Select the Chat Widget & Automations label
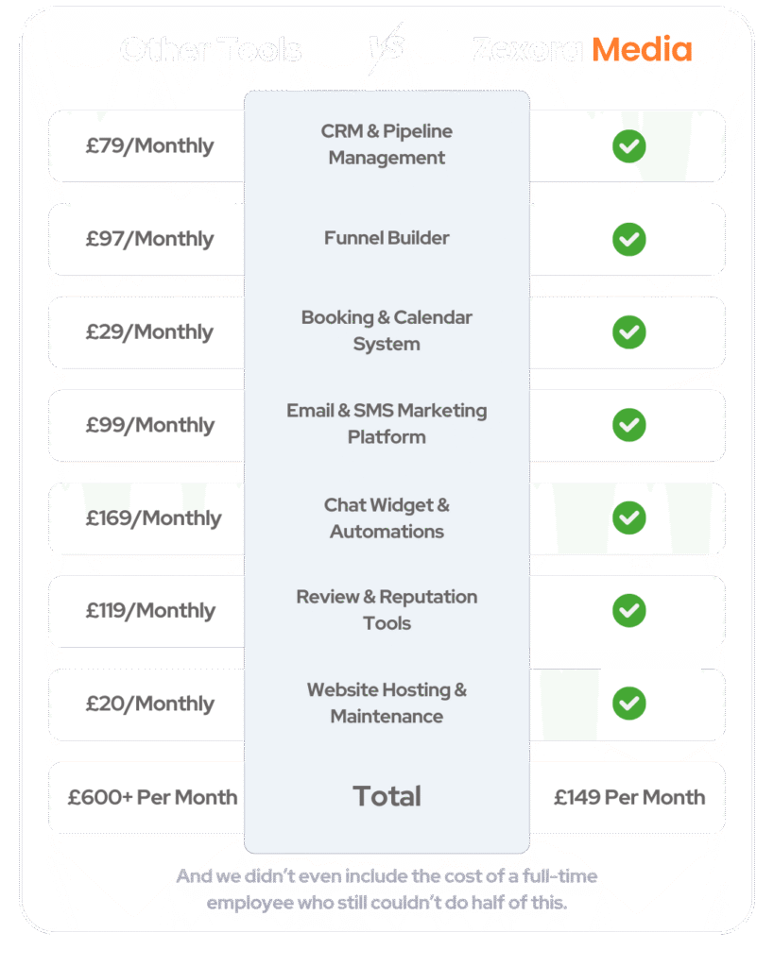This screenshot has width=774, height=967. [387, 518]
